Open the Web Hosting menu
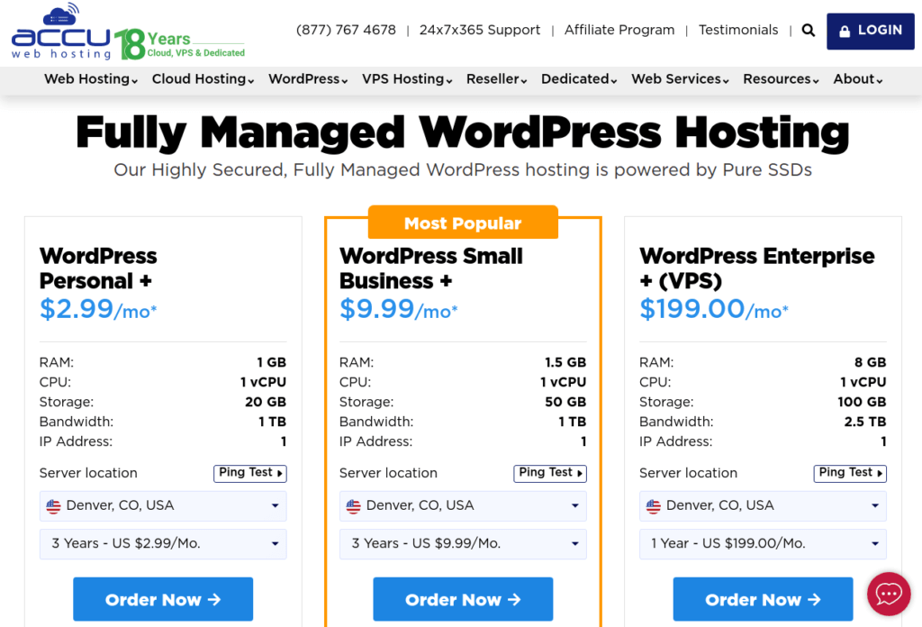Image resolution: width=922 pixels, height=627 pixels. point(91,79)
